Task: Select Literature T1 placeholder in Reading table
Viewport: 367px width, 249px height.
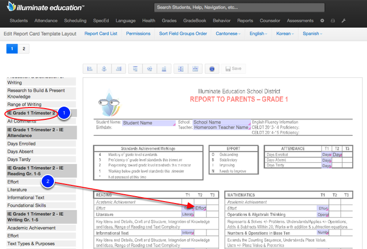Action: point(188,214)
